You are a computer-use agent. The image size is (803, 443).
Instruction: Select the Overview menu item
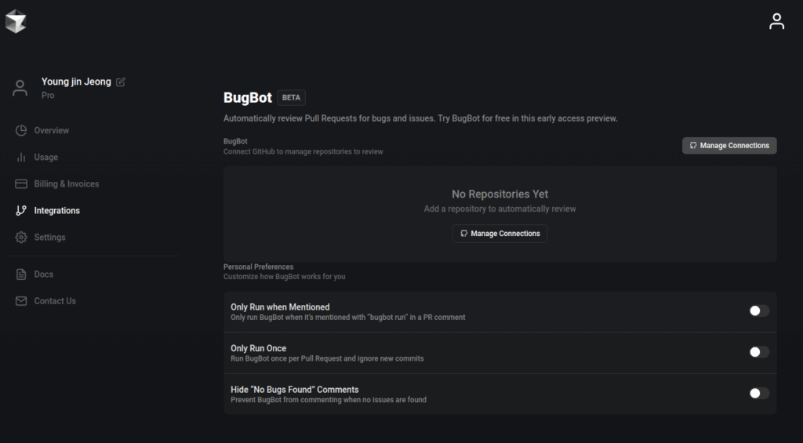point(52,130)
